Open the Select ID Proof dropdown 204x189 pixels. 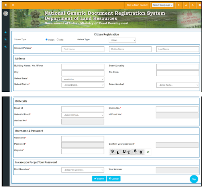point(82,115)
